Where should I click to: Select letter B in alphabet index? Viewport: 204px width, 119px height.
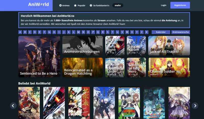click(x=25, y=32)
